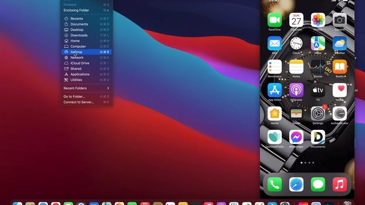Open the Maps app on iPhone
365x205 pixels.
(318, 43)
